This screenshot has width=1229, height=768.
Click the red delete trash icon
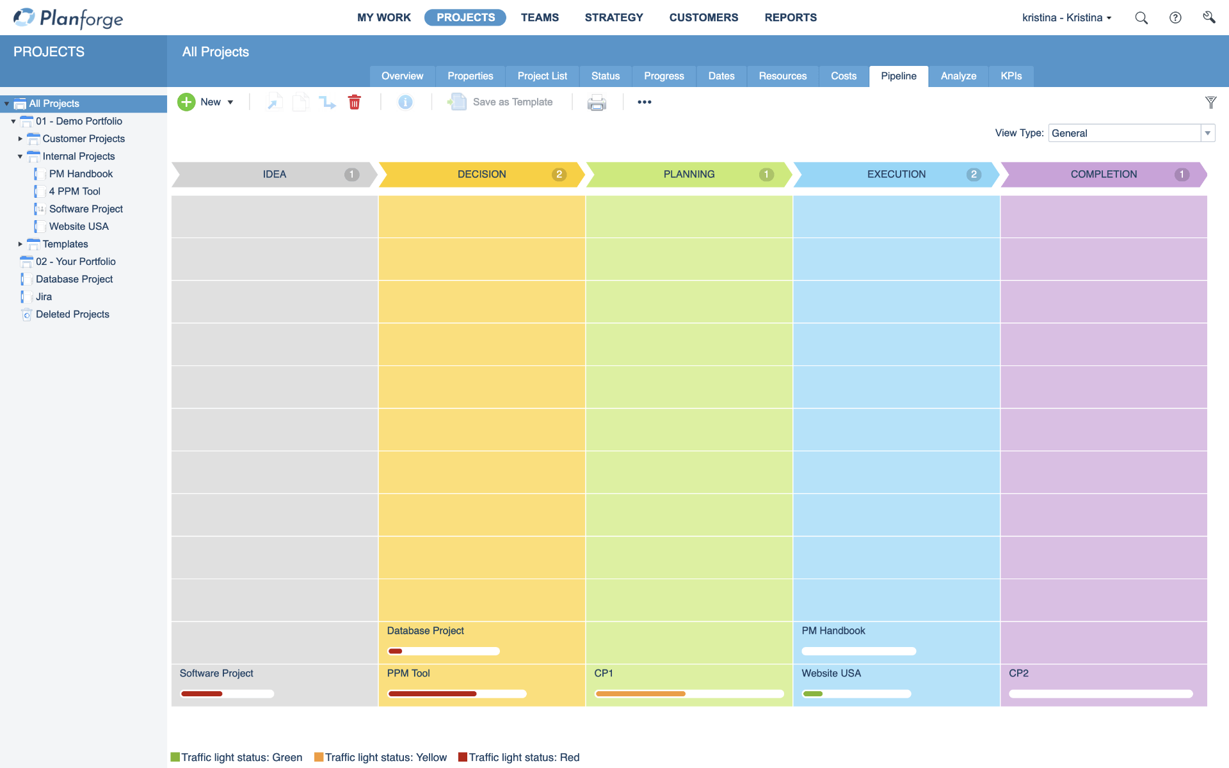(354, 102)
